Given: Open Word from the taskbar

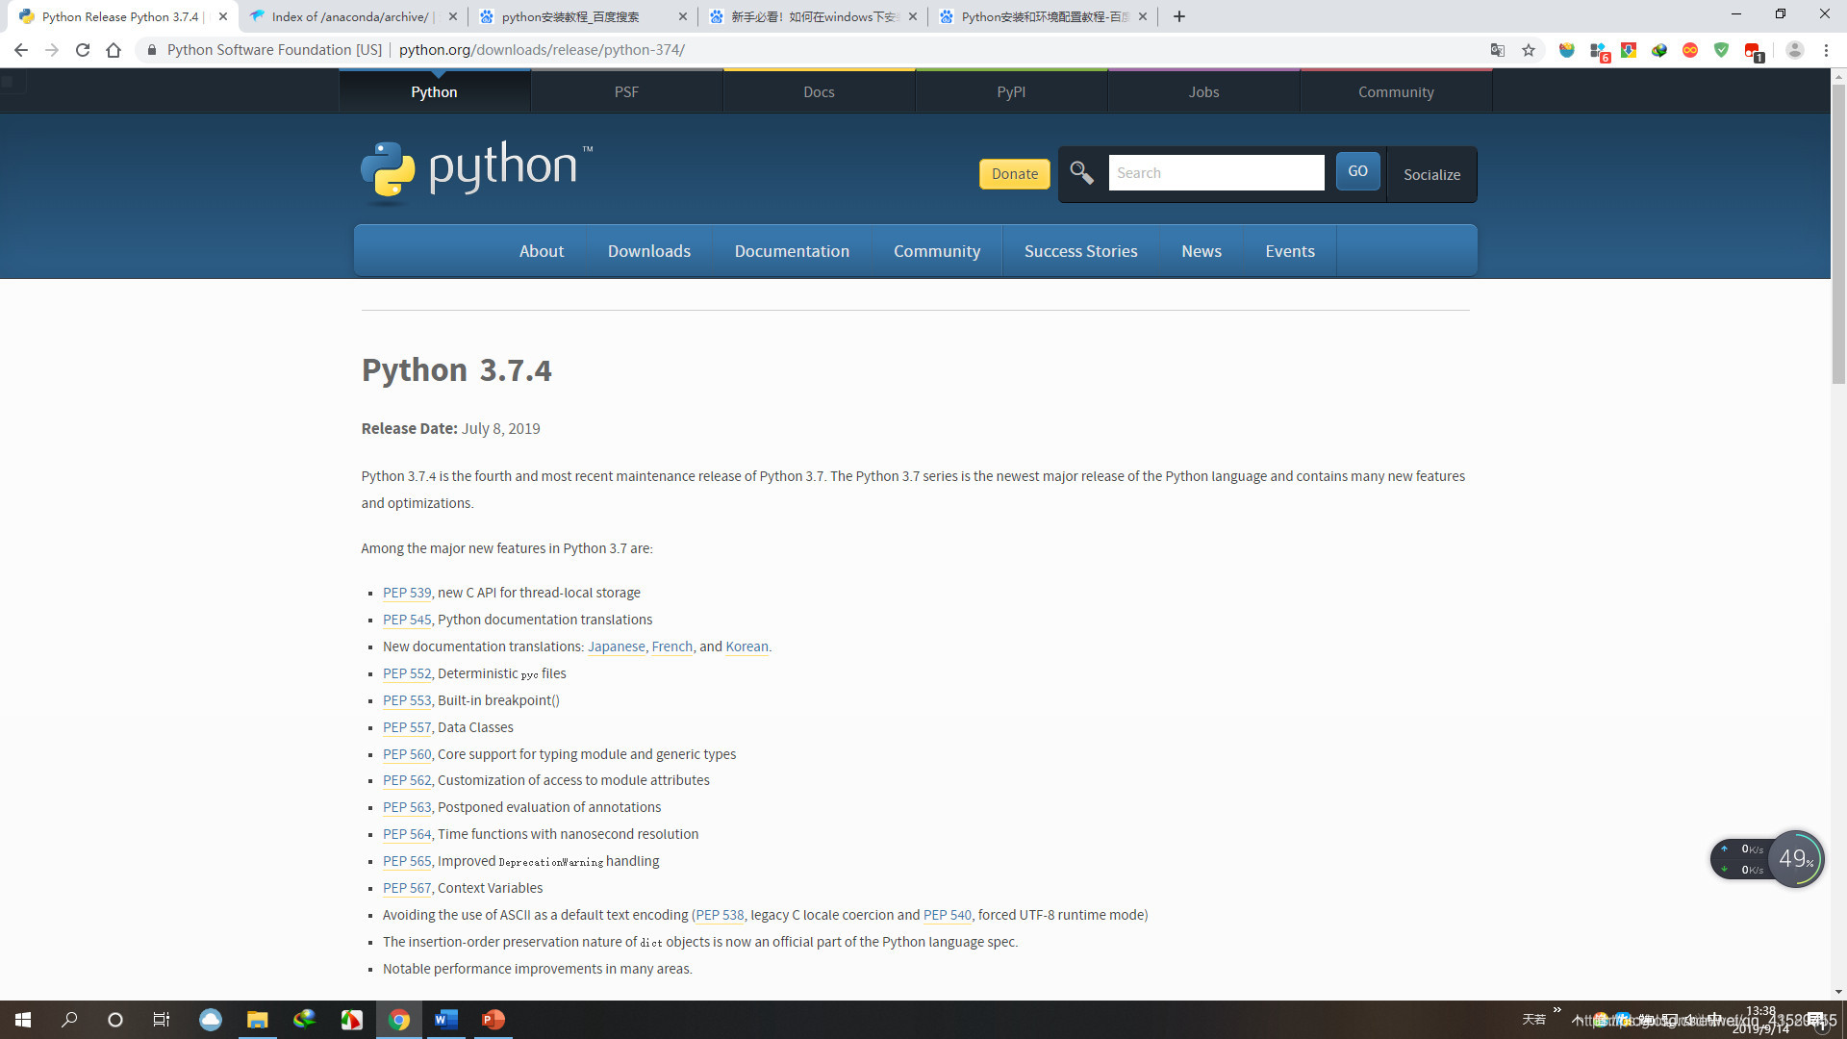Looking at the screenshot, I should [445, 1020].
